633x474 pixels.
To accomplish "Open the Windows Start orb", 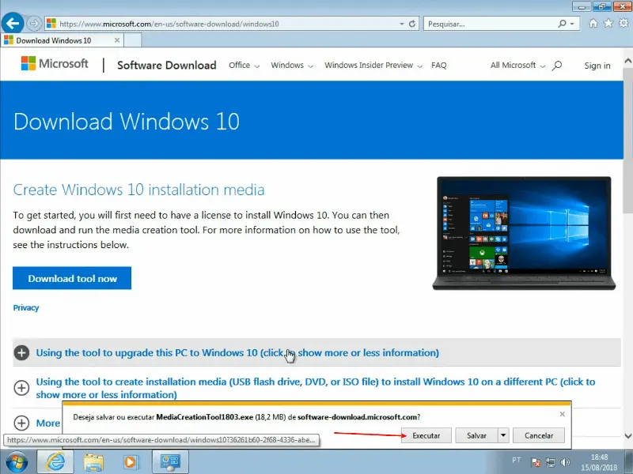I will pos(17,462).
